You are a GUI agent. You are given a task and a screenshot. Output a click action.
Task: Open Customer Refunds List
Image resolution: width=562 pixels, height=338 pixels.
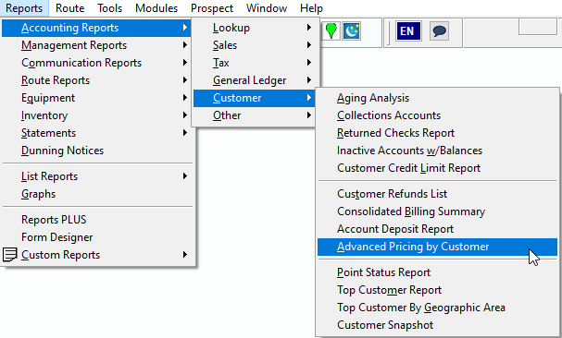[437, 194]
